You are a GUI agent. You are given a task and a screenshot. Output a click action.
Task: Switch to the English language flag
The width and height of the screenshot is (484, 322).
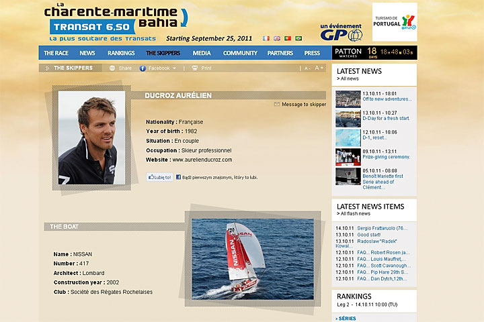point(277,38)
